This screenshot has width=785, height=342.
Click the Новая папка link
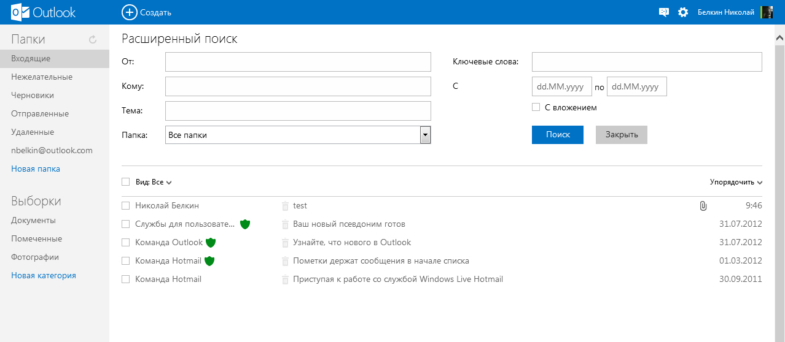pos(36,169)
